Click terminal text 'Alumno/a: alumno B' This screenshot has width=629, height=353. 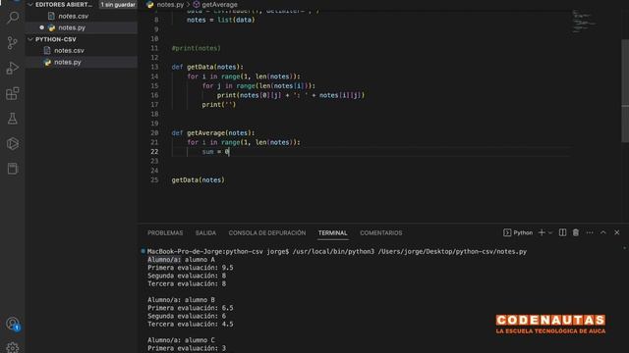181,300
